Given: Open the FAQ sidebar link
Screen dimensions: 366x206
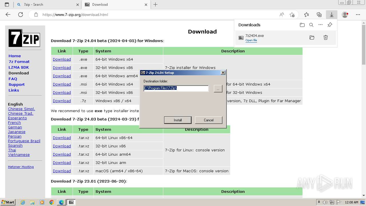Looking at the screenshot, I should tap(13, 79).
